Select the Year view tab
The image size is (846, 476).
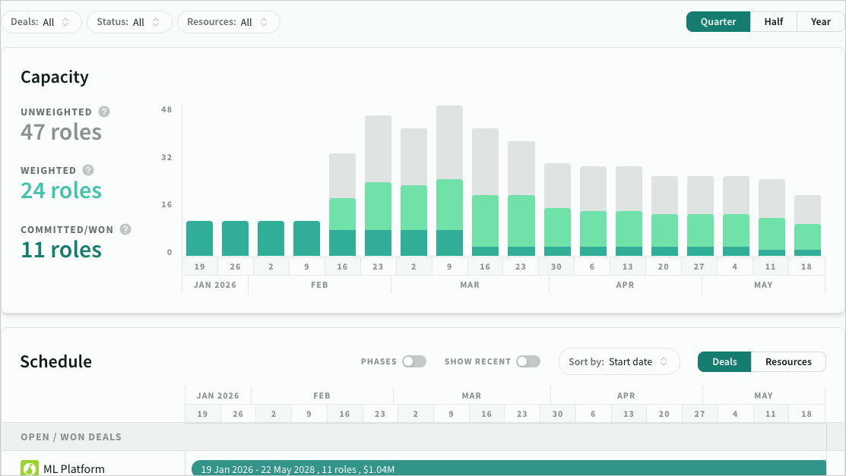click(x=820, y=21)
